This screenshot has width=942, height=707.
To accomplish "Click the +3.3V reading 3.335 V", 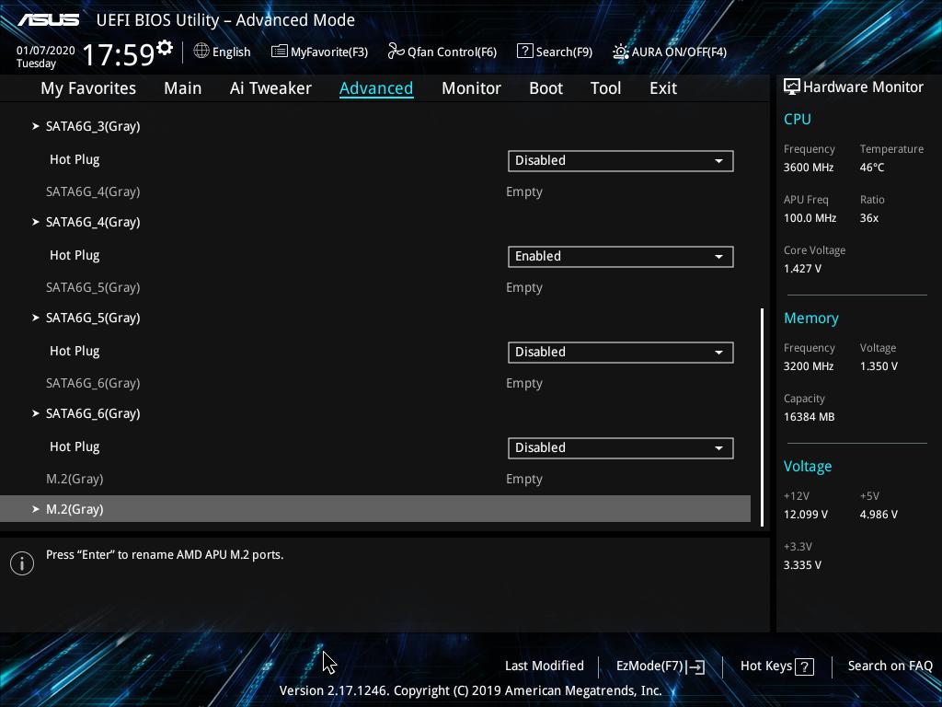I will tap(802, 564).
